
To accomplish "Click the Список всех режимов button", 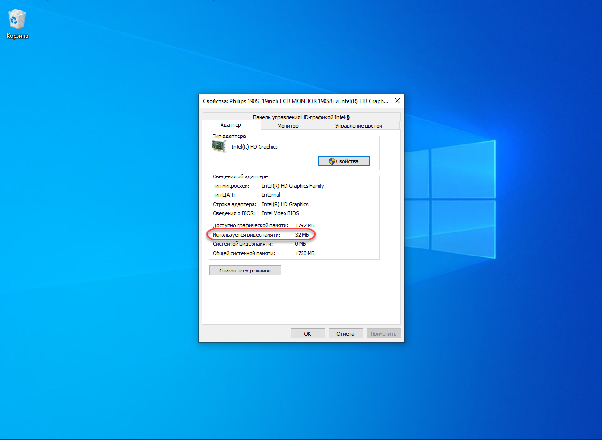I will pyautogui.click(x=245, y=271).
